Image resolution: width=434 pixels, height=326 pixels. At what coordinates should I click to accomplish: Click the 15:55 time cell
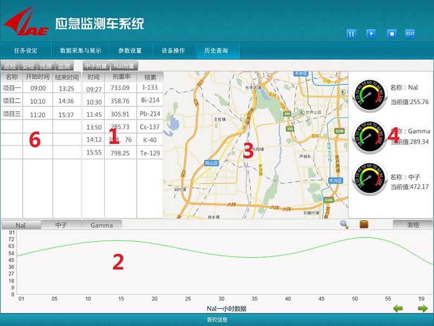[94, 153]
